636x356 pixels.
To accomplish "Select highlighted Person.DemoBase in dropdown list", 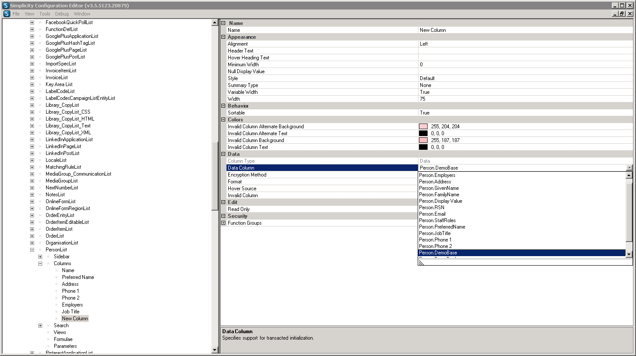I will (521, 253).
